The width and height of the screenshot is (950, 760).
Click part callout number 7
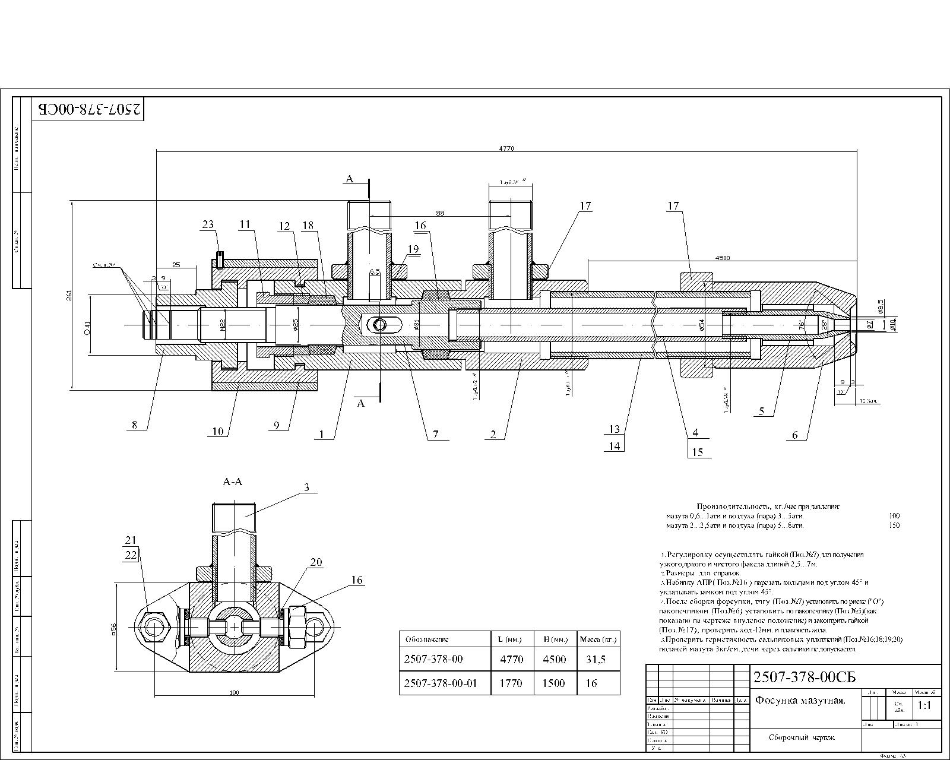pyautogui.click(x=436, y=434)
